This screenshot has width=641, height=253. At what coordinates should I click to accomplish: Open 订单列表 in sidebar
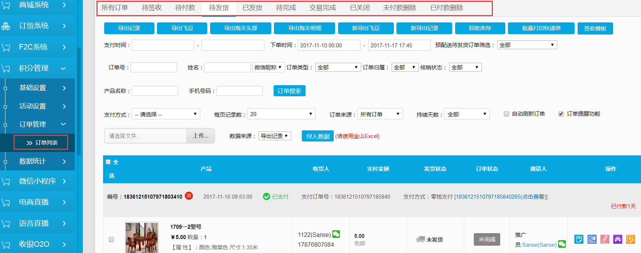(x=41, y=142)
